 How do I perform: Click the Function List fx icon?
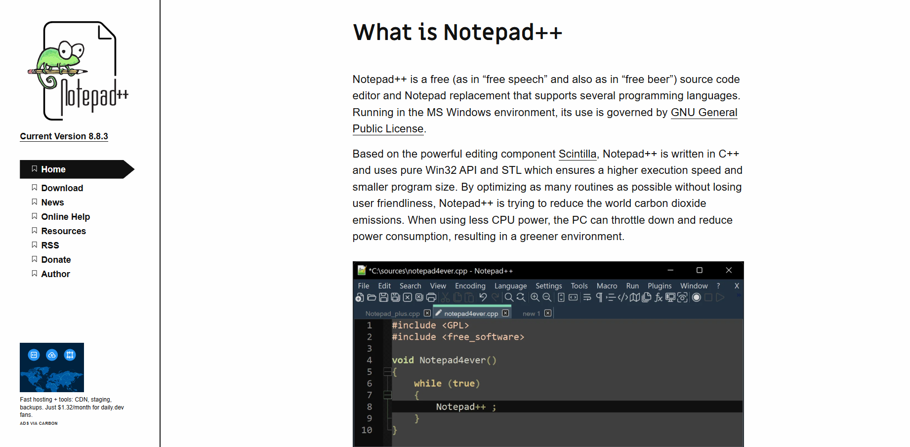point(659,297)
